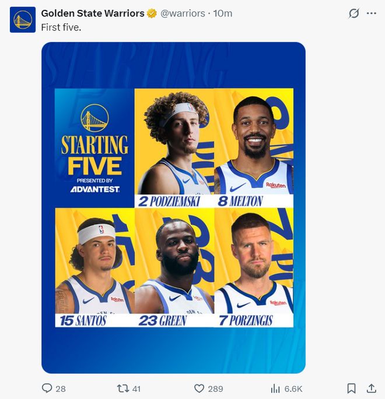
Task: Bookmark this Warriors post
Action: 351,388
